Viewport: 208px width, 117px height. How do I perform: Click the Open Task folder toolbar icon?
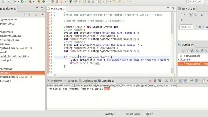point(57,1)
